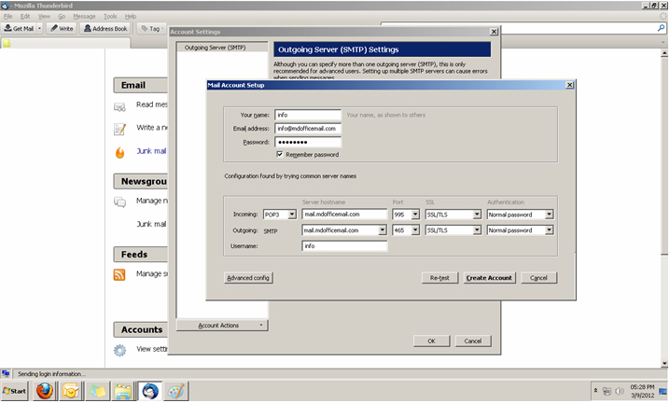Toggle the Remember password checkbox
The height and width of the screenshot is (403, 670).
280,154
